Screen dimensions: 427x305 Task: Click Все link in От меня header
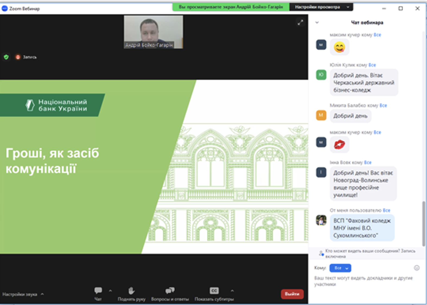click(x=387, y=210)
